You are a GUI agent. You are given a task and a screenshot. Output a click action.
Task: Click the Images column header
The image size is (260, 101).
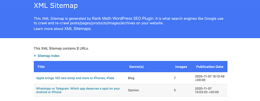click(181, 67)
